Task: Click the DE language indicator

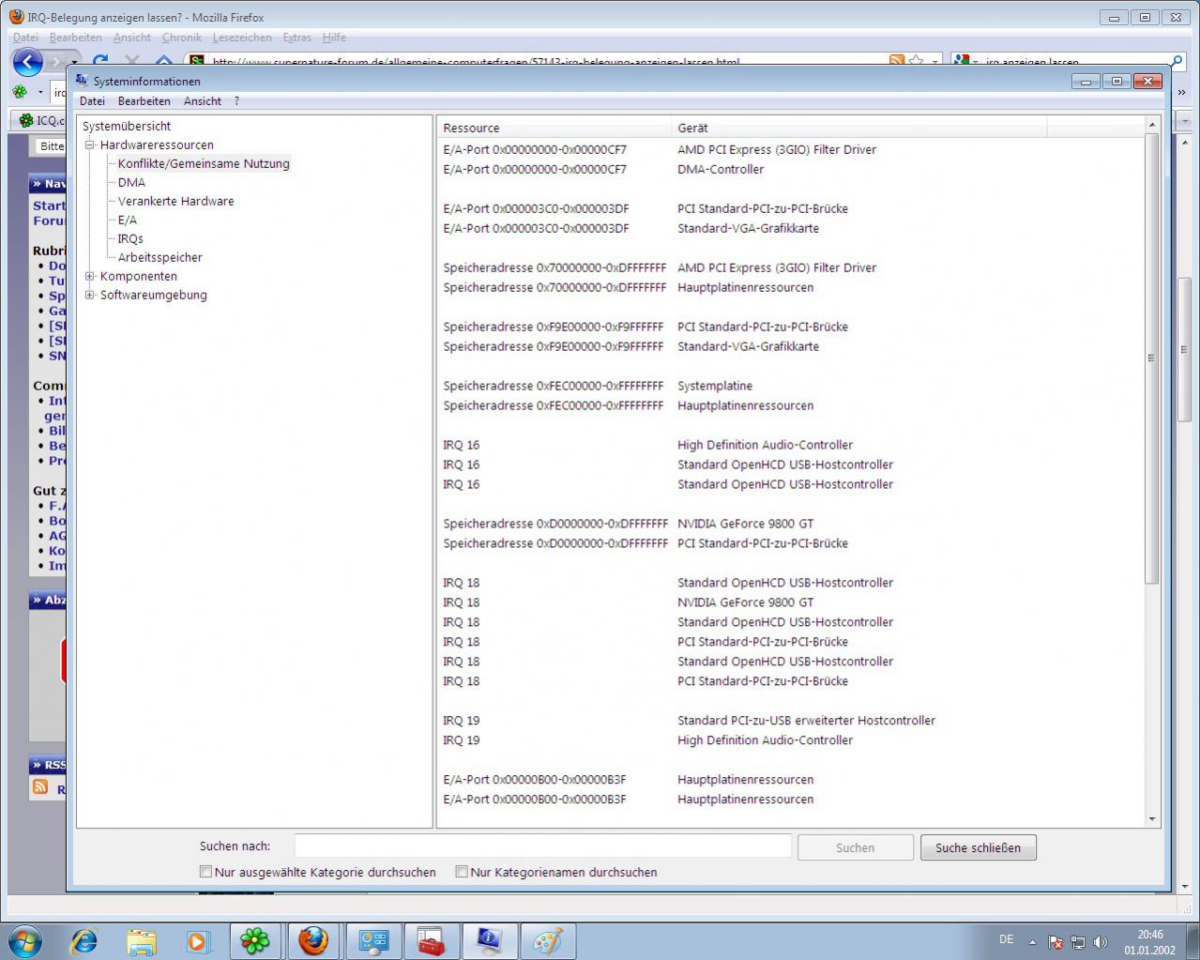Action: pyautogui.click(x=1006, y=939)
